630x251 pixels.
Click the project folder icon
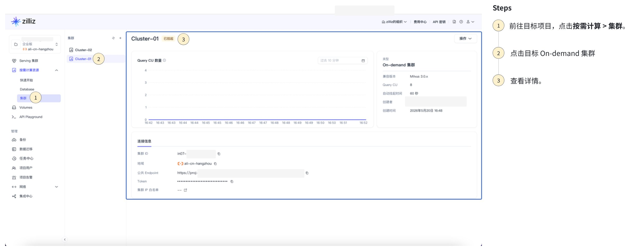16,44
